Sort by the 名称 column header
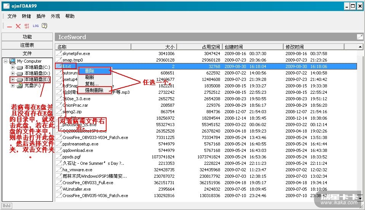365x210 pixels. click(x=93, y=47)
